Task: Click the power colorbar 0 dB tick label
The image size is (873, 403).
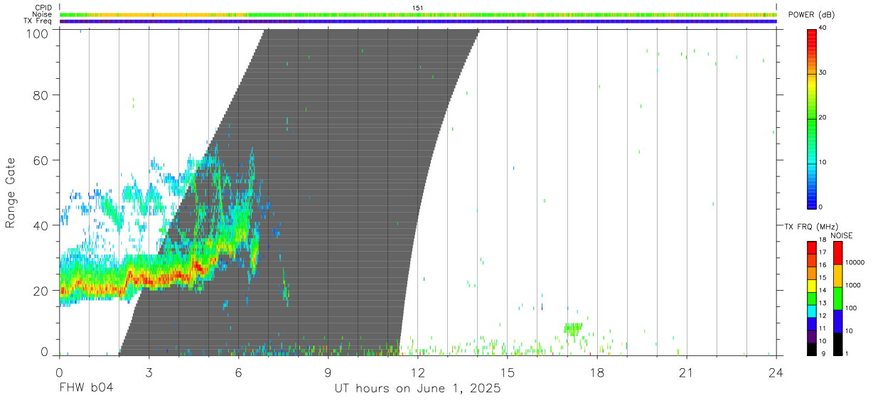Action: coord(820,207)
